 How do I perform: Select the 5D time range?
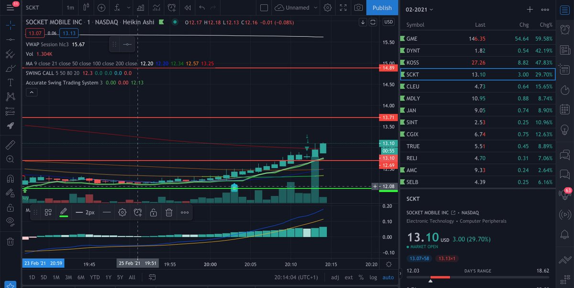click(x=44, y=277)
